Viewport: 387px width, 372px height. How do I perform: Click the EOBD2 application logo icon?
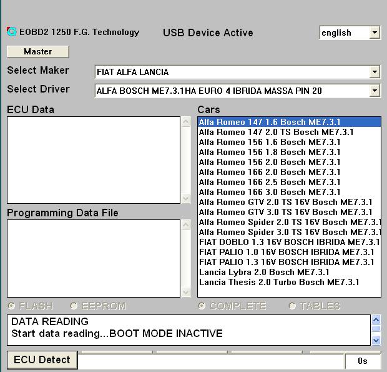coord(12,32)
